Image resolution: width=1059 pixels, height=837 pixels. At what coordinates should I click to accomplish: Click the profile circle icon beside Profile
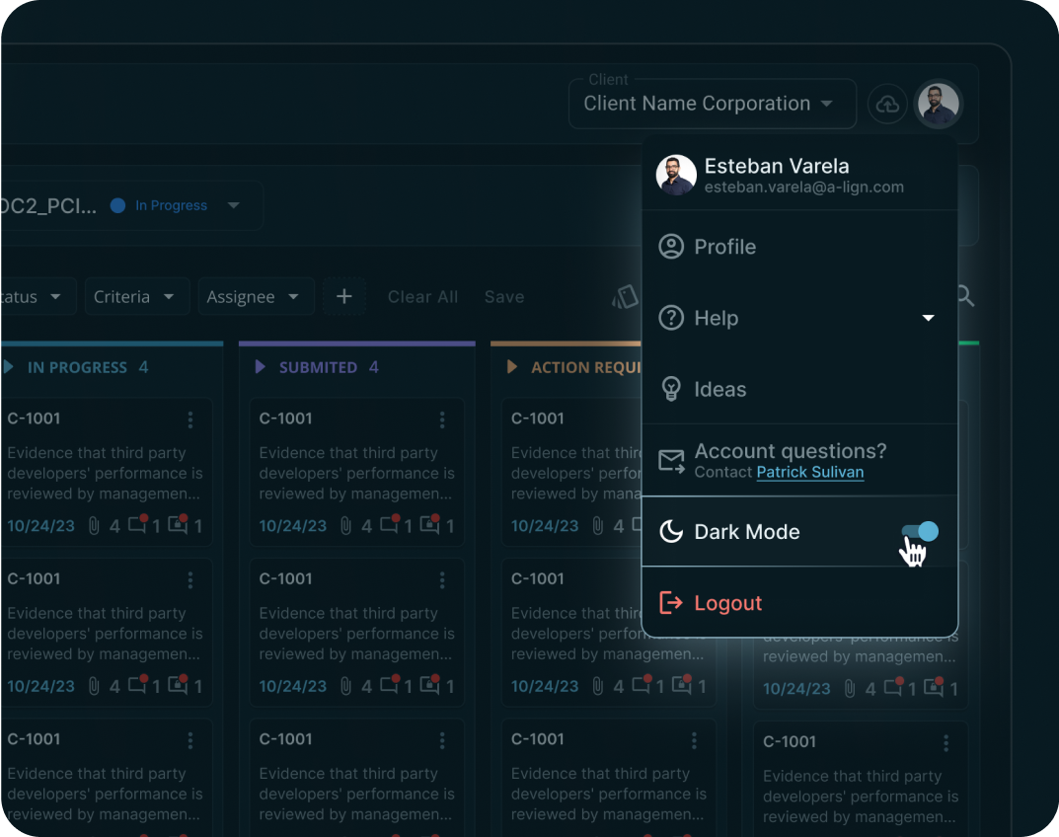click(671, 247)
